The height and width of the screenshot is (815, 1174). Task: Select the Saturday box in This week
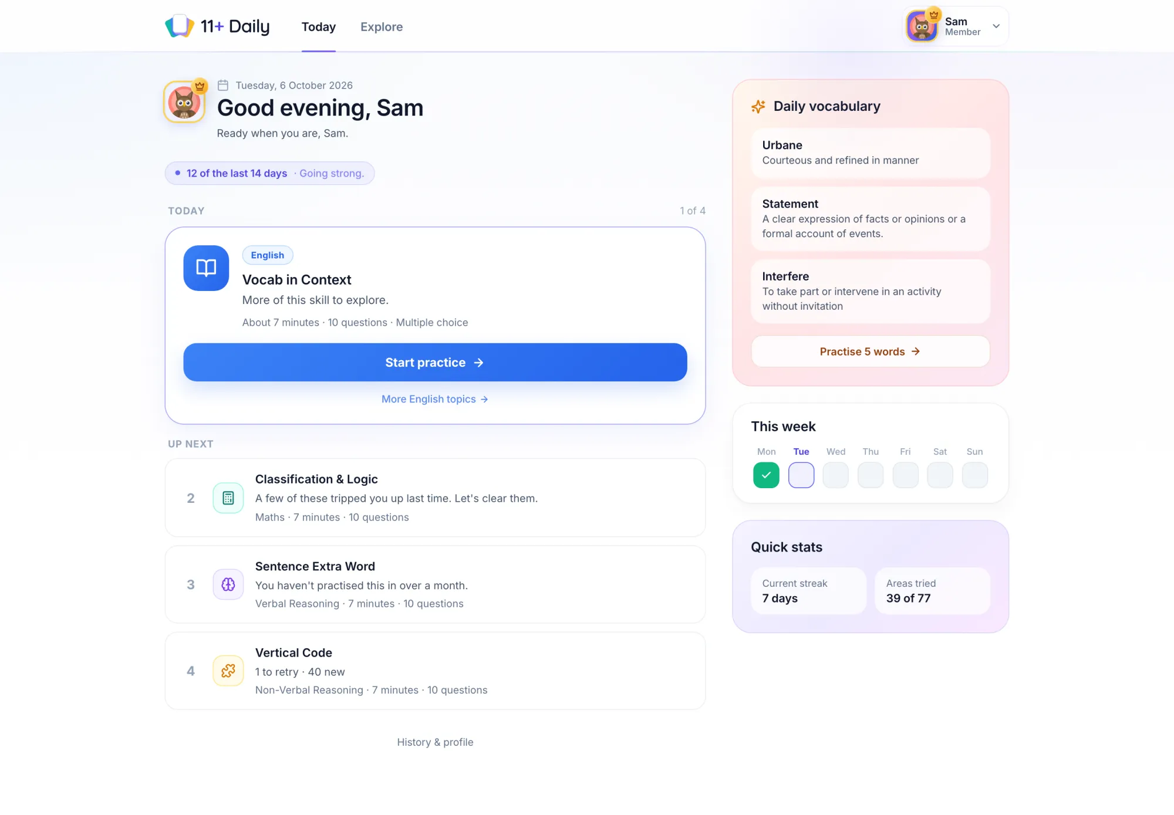coord(940,475)
